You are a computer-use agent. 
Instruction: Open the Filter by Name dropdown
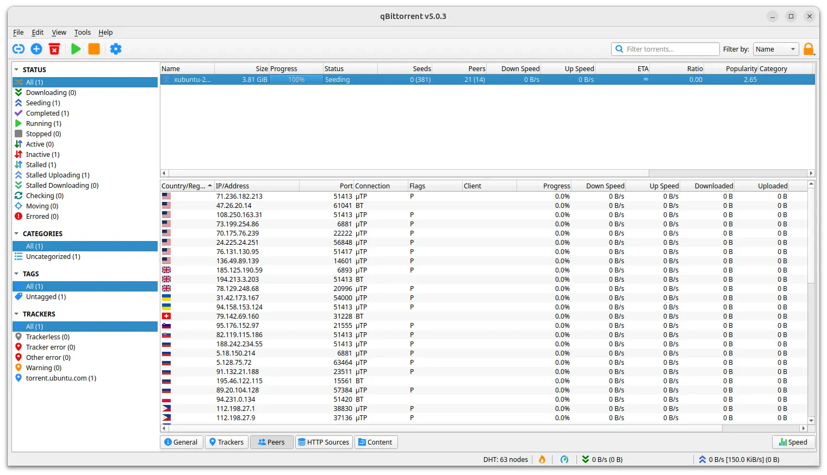point(776,49)
